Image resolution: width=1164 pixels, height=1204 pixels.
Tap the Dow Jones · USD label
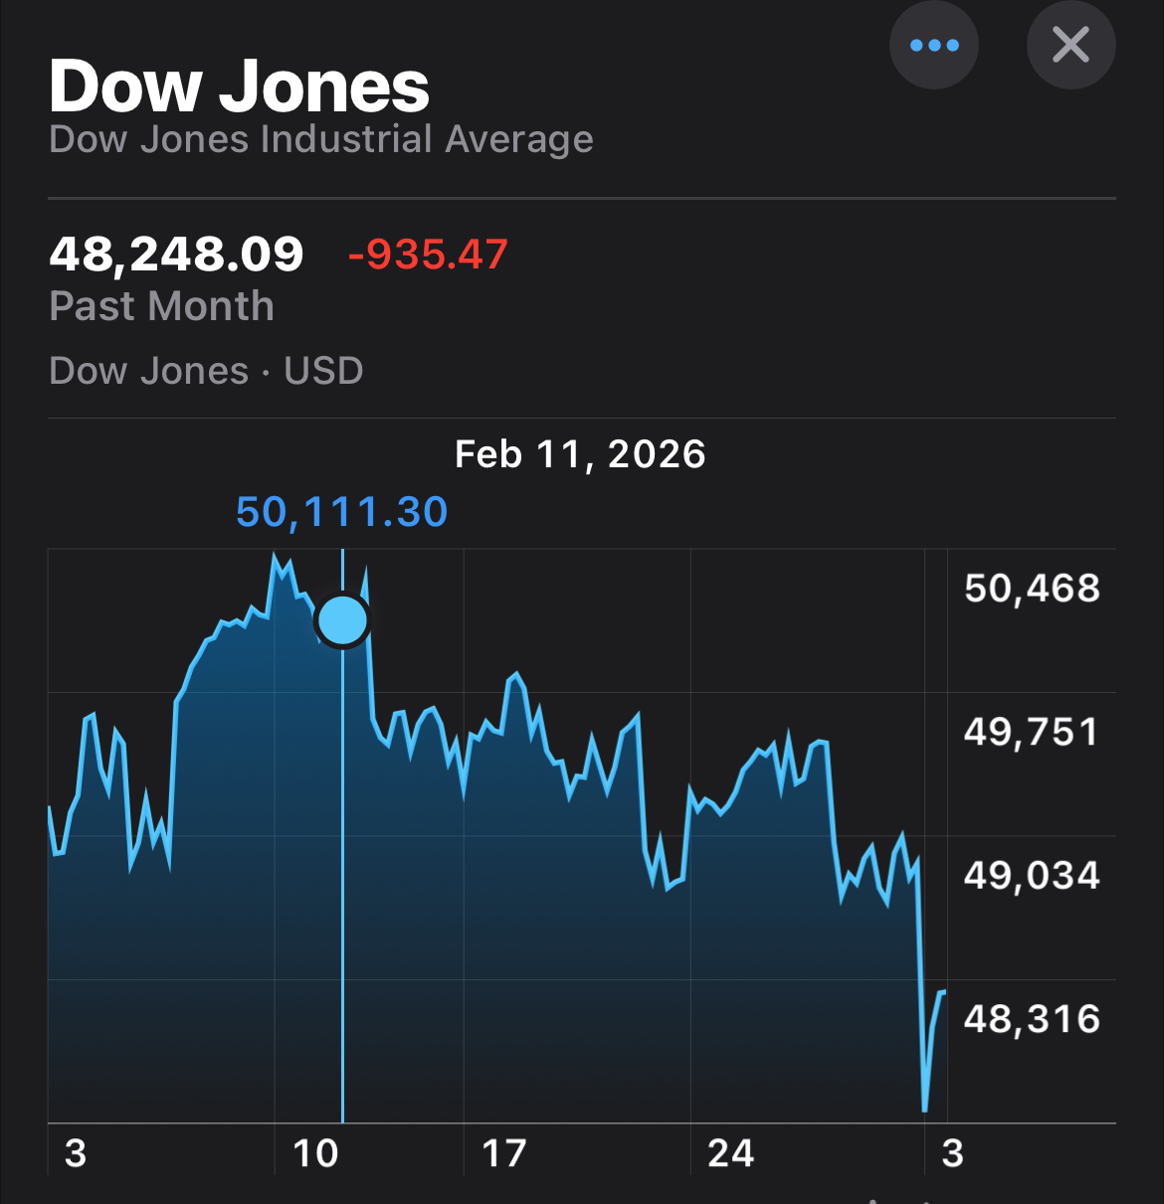[x=206, y=371]
